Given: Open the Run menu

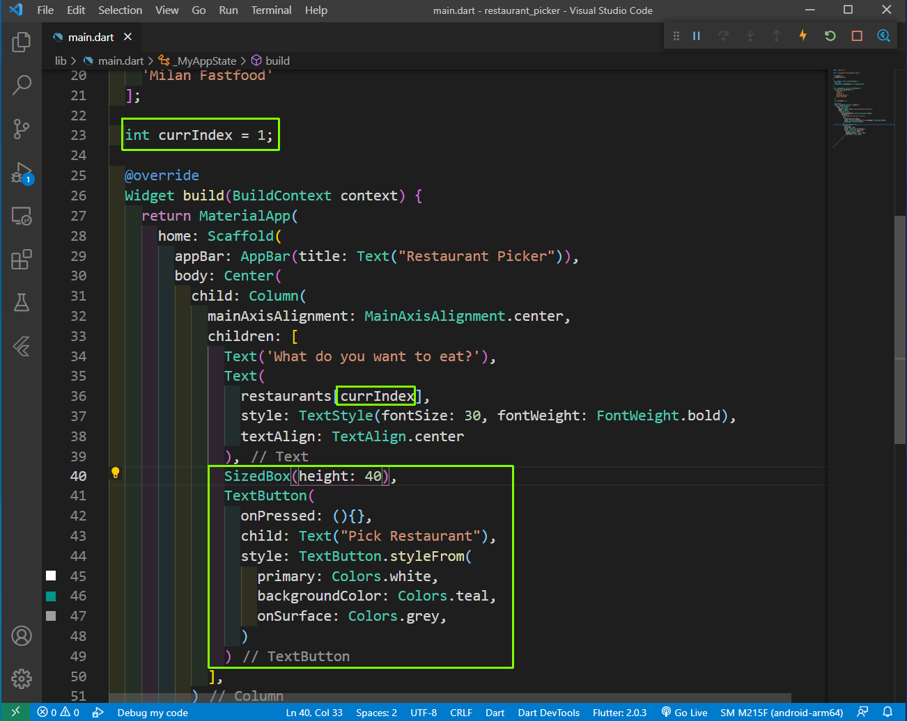Looking at the screenshot, I should coord(228,10).
